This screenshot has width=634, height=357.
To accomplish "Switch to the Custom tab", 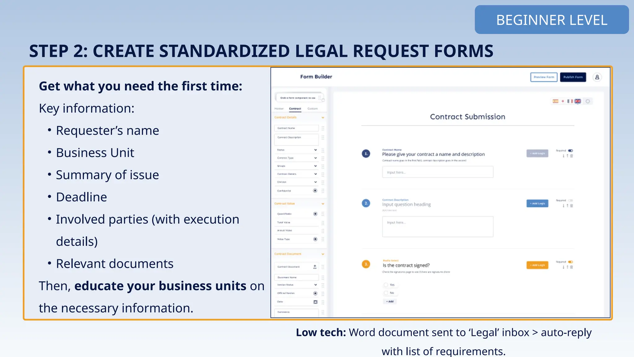I will pos(312,109).
